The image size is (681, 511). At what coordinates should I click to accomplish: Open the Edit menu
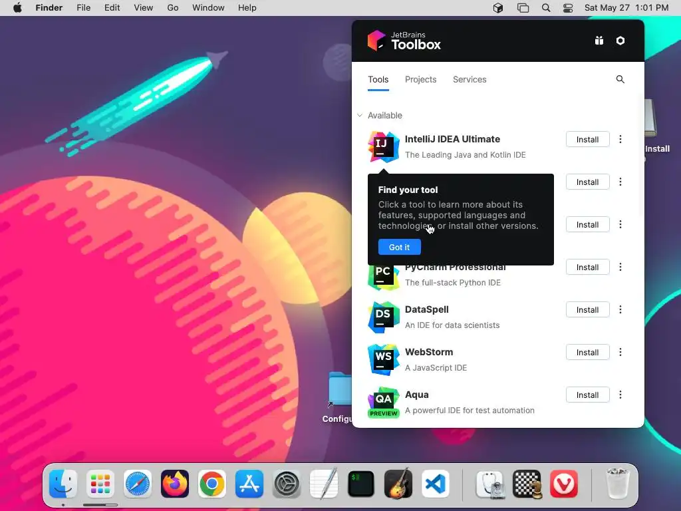pyautogui.click(x=112, y=8)
